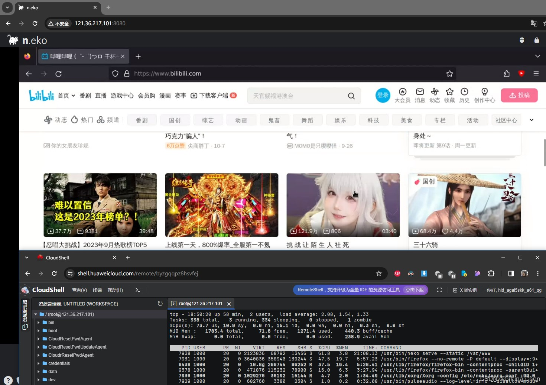Open Firefox tracking protection shield
The height and width of the screenshot is (385, 546).
[x=115, y=74]
